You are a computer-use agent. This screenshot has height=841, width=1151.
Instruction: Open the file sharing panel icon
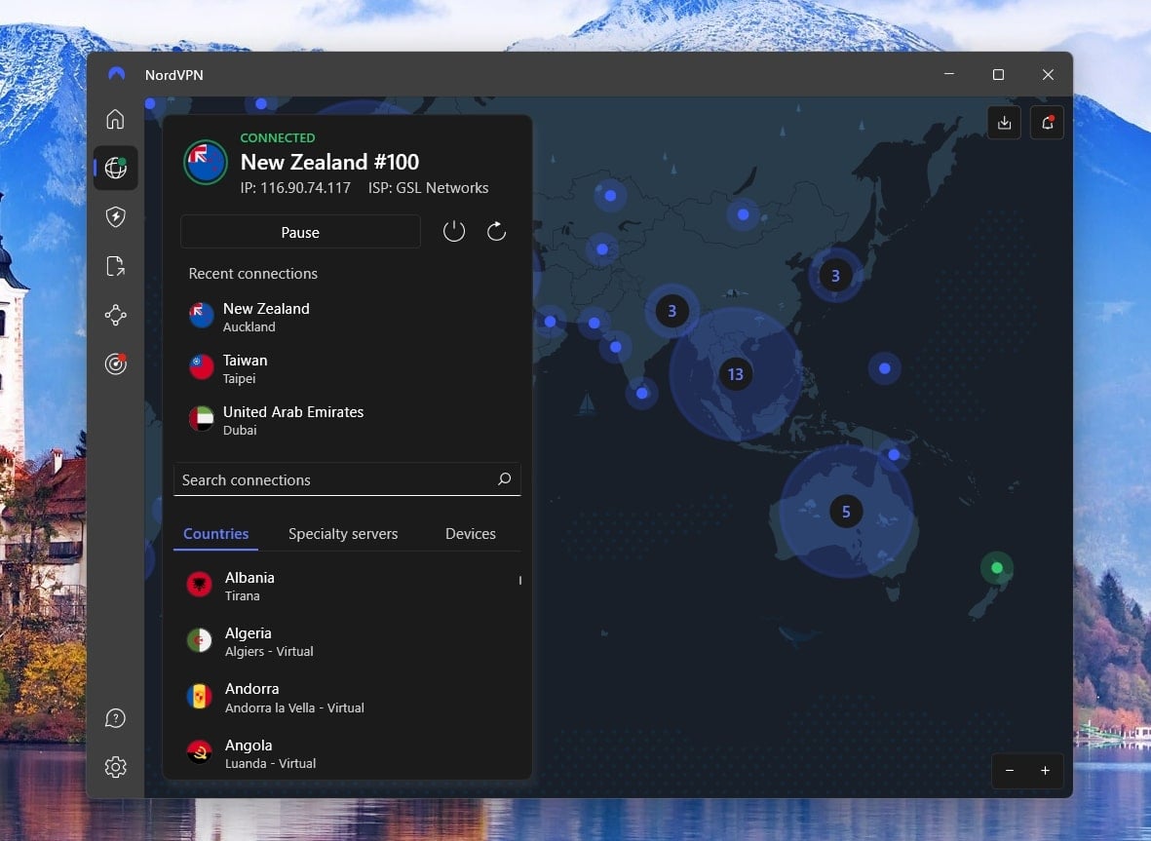[x=115, y=265]
